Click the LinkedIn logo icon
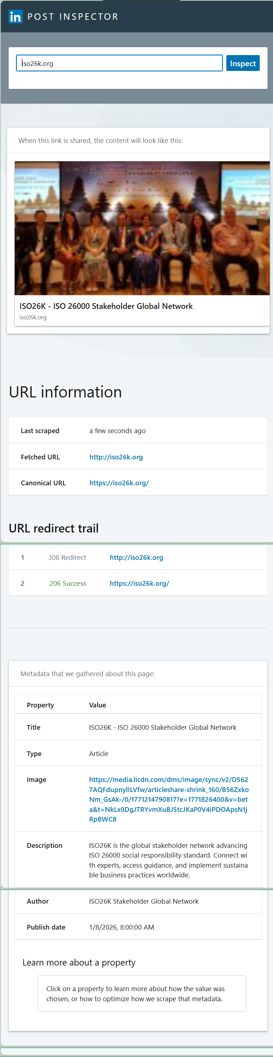Image resolution: width=273 pixels, height=1057 pixels. tap(14, 17)
